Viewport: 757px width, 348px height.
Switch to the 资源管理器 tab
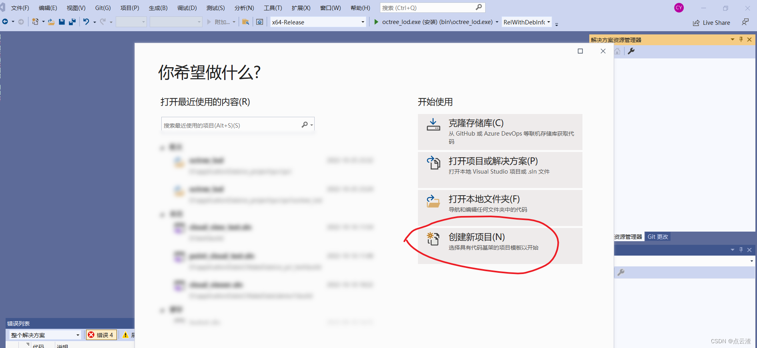point(628,237)
